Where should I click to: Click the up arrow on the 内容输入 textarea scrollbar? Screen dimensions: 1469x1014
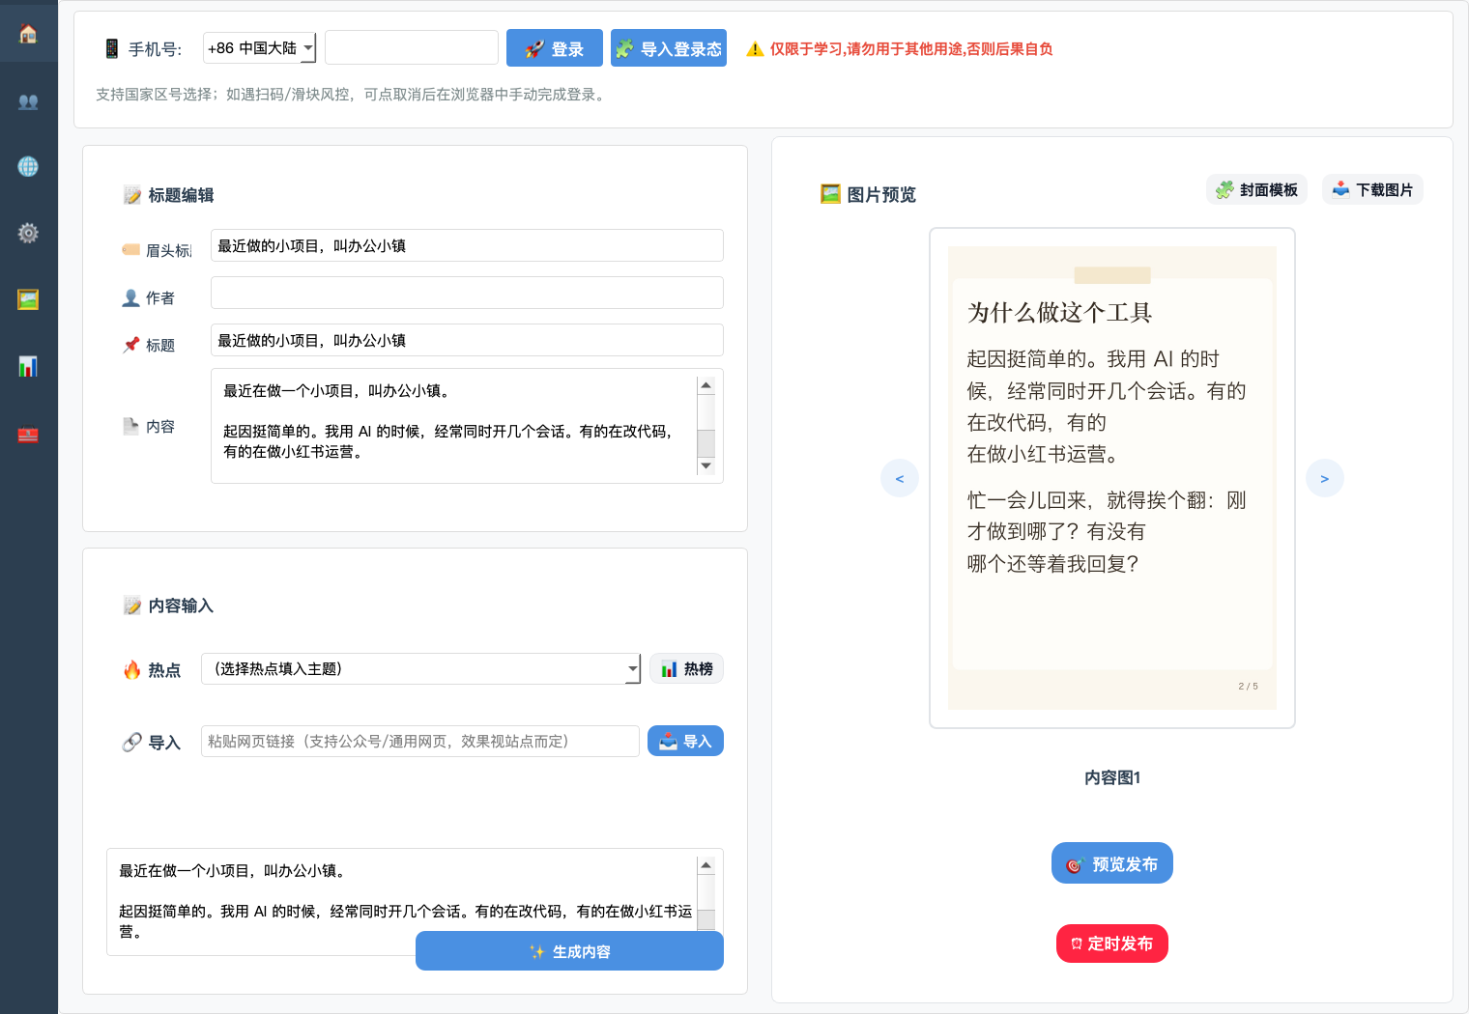coord(706,865)
